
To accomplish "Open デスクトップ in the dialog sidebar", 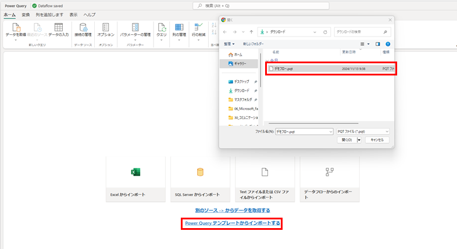I will tap(239, 82).
